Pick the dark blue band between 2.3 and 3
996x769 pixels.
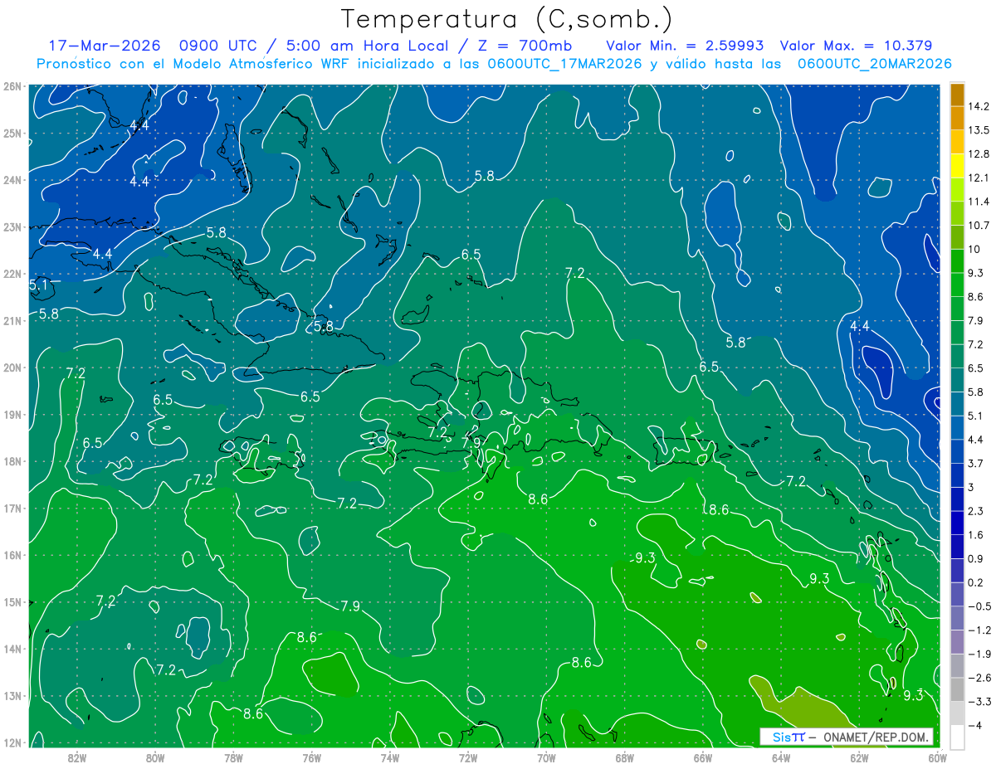pos(957,499)
